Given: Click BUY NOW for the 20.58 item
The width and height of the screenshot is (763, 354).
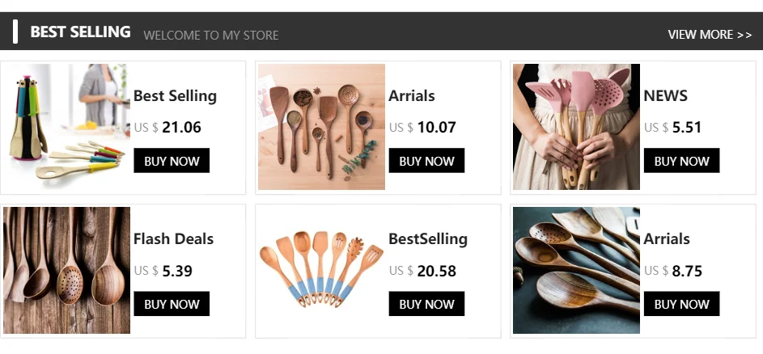Looking at the screenshot, I should [x=426, y=303].
